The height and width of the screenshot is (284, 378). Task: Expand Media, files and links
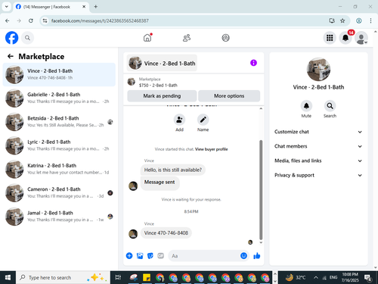(318, 161)
